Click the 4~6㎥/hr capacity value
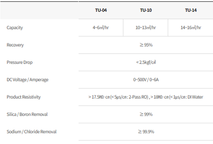 tap(101, 28)
